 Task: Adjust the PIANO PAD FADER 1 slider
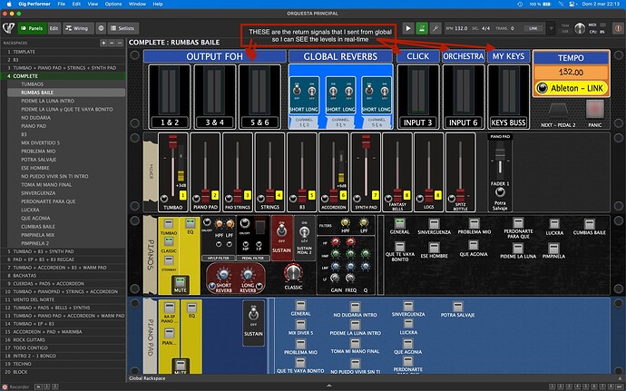[x=500, y=156]
